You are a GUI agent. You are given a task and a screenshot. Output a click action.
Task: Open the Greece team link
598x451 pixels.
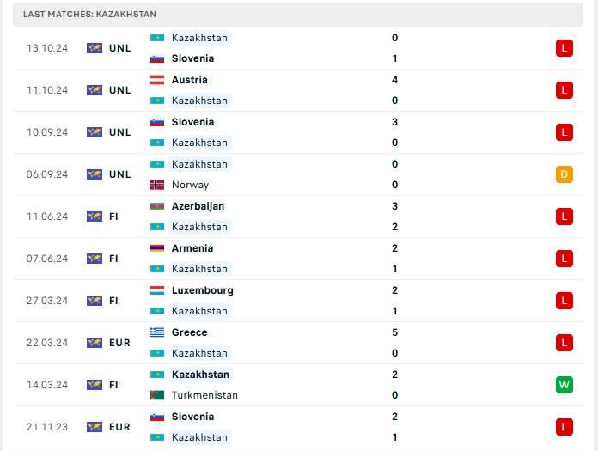pyautogui.click(x=189, y=332)
